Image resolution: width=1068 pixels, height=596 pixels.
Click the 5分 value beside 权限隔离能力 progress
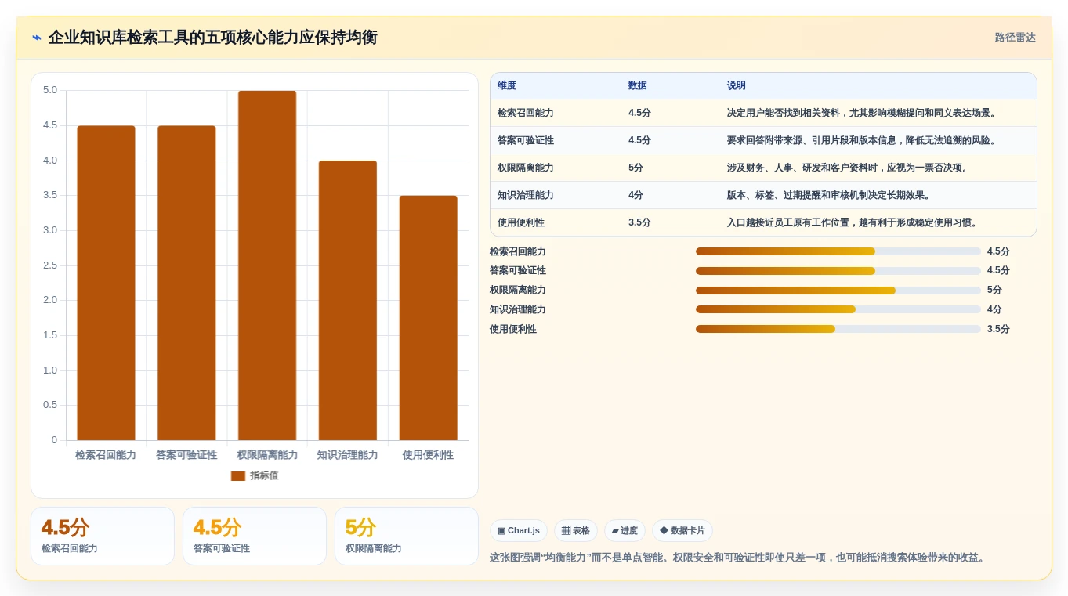[994, 291]
